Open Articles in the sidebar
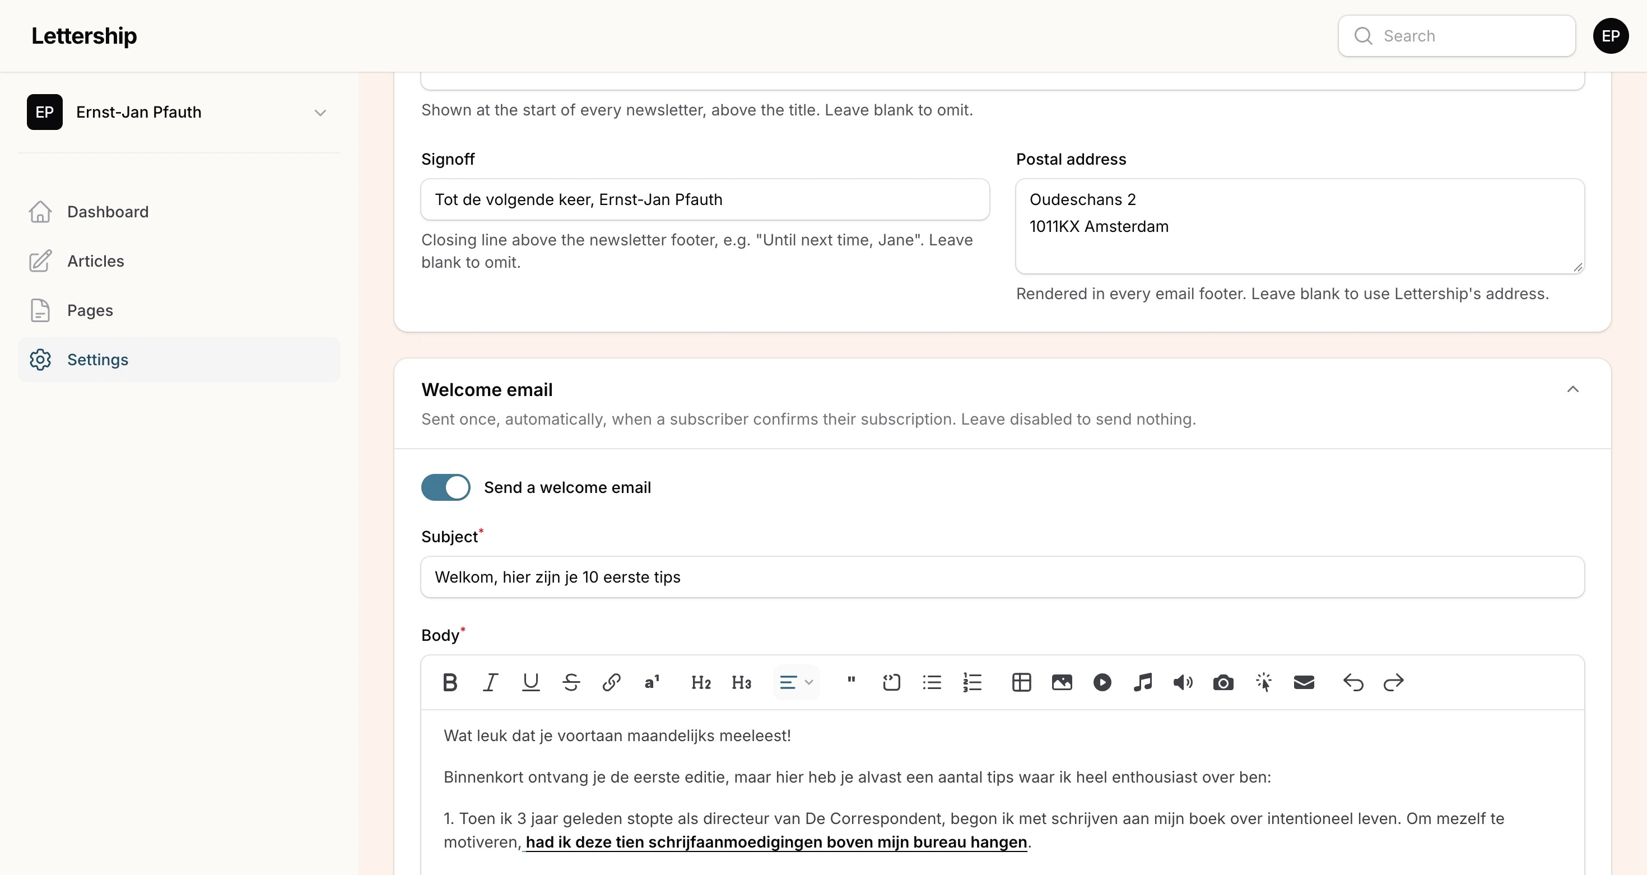1647x875 pixels. coord(179,261)
